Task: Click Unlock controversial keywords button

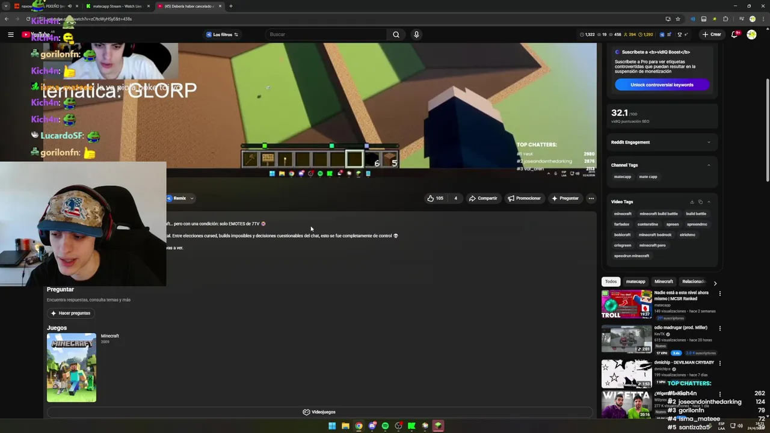Action: click(662, 85)
